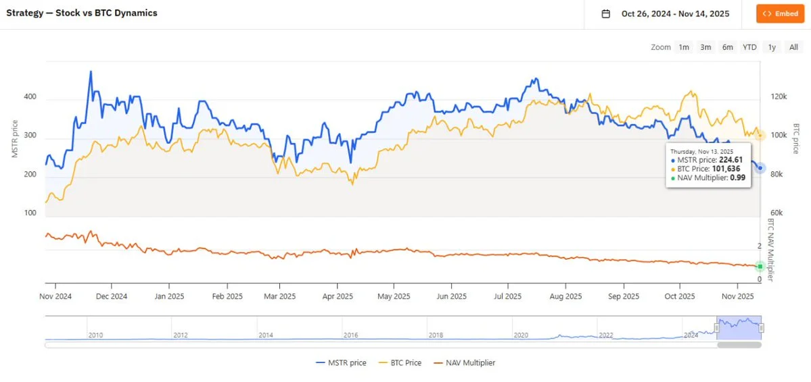The height and width of the screenshot is (382, 811).
Task: Click the Embed code button
Action: coord(780,13)
